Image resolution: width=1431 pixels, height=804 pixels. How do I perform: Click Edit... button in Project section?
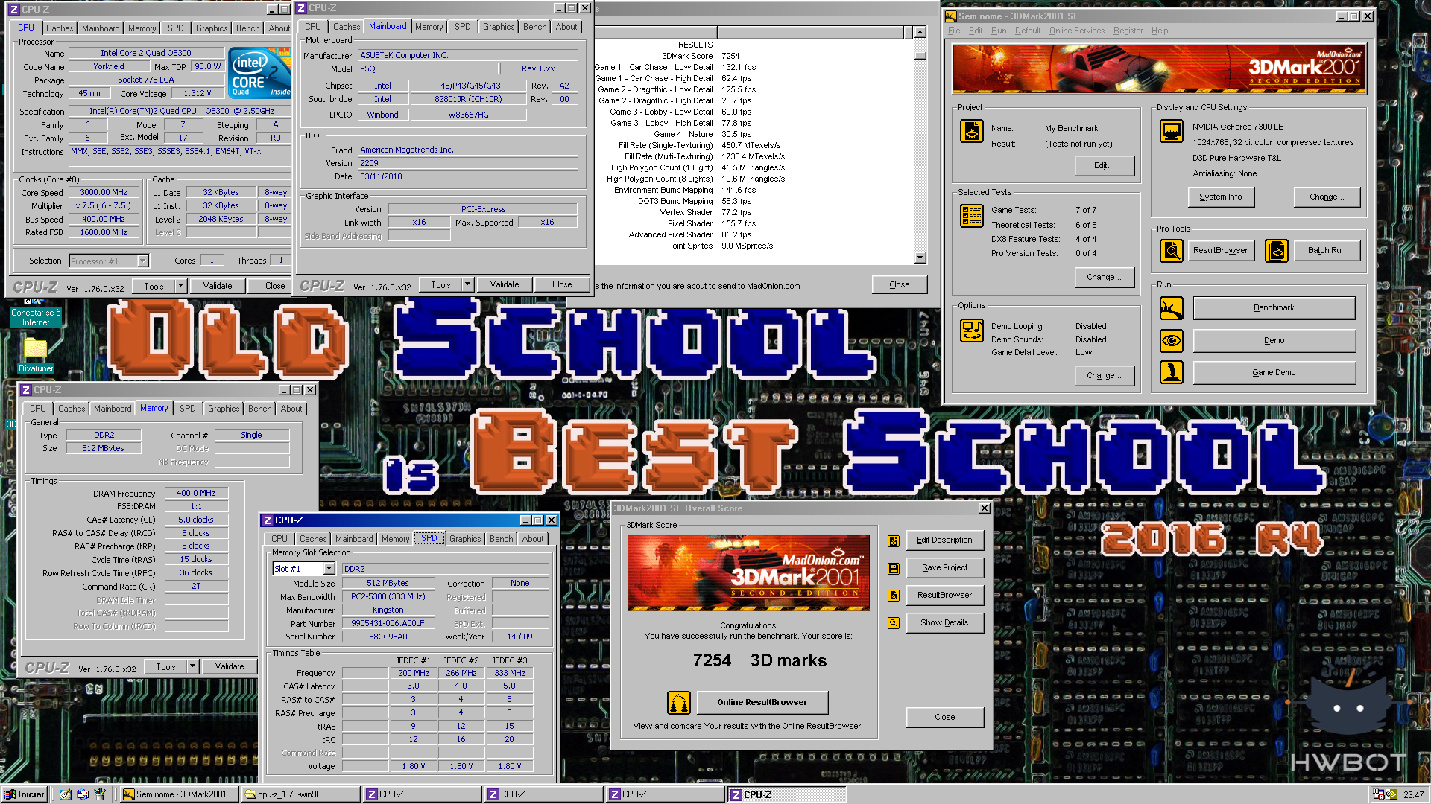(1105, 165)
